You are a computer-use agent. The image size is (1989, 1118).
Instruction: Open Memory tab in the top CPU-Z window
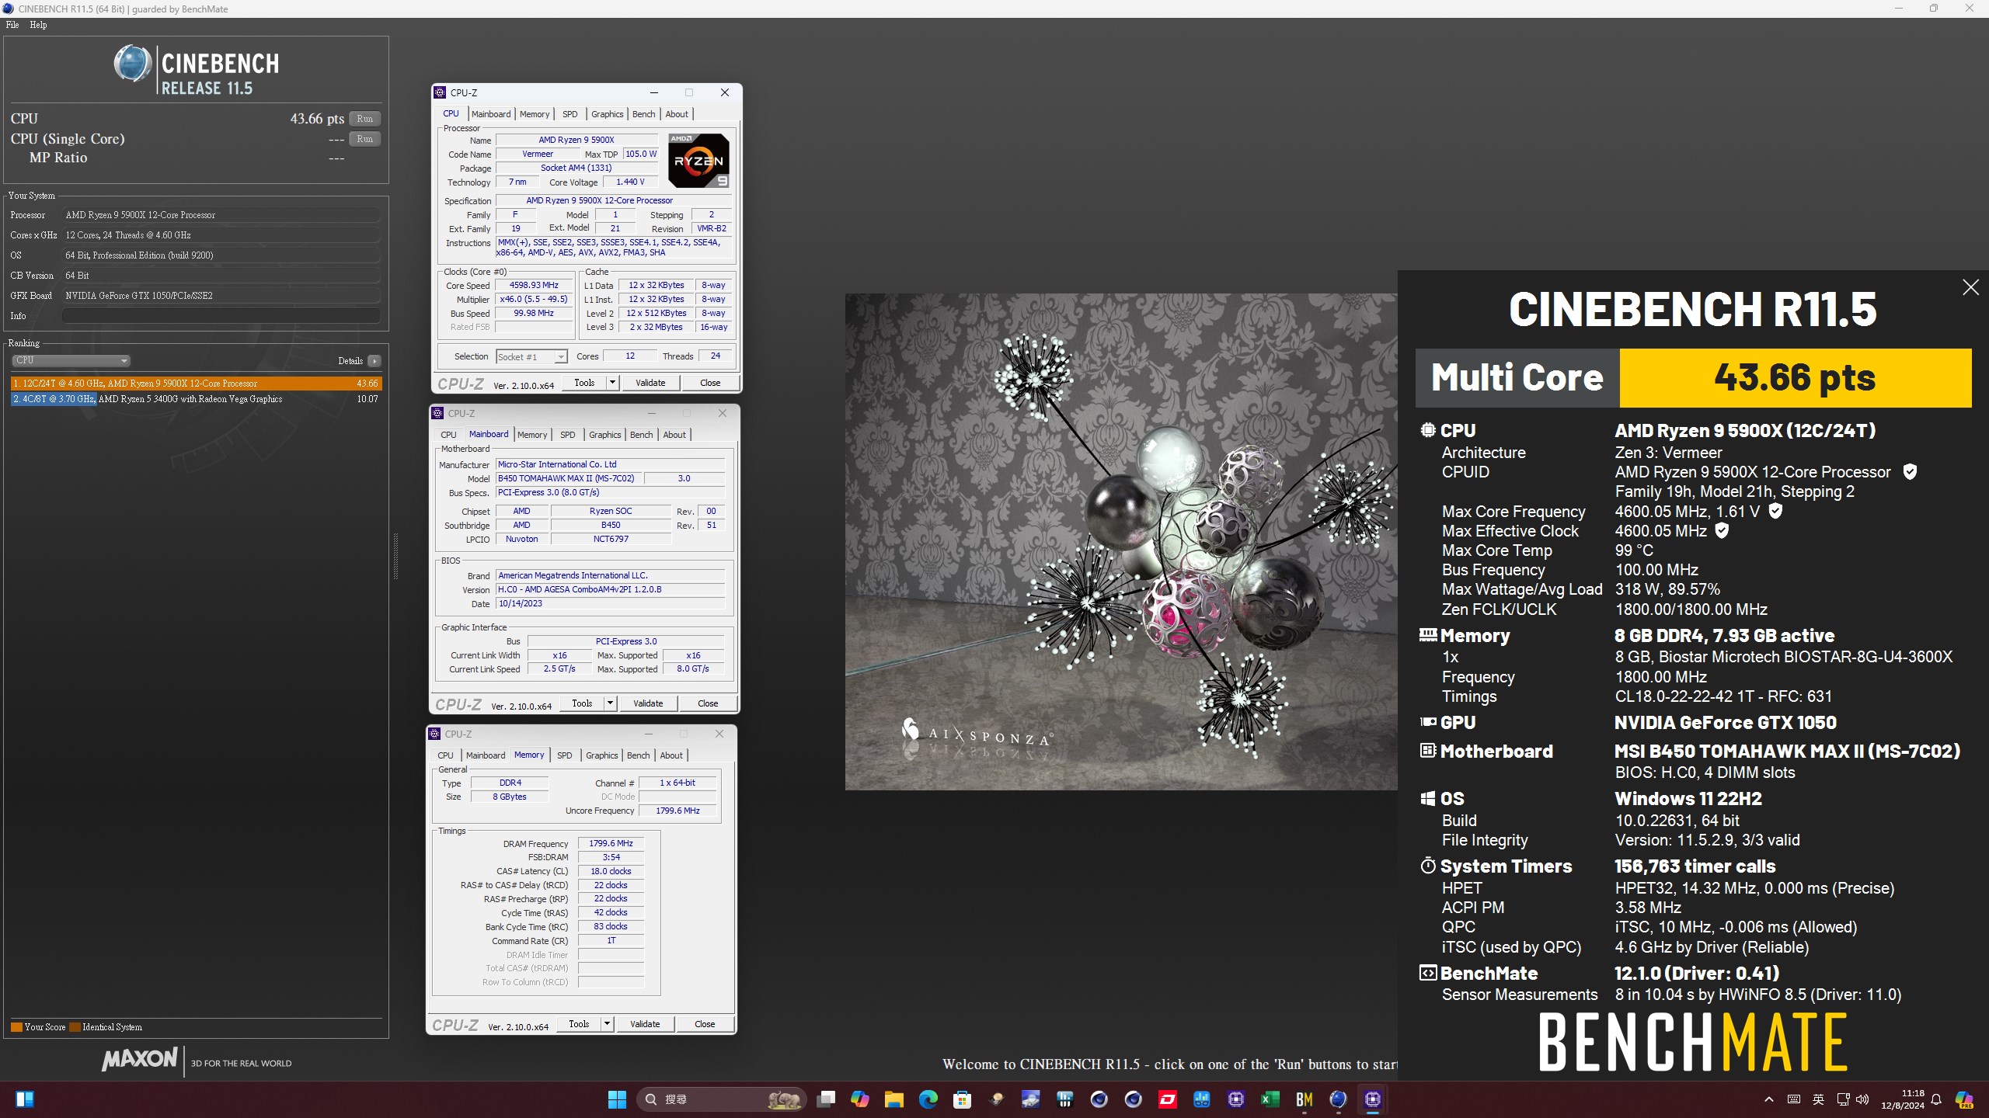pos(535,114)
